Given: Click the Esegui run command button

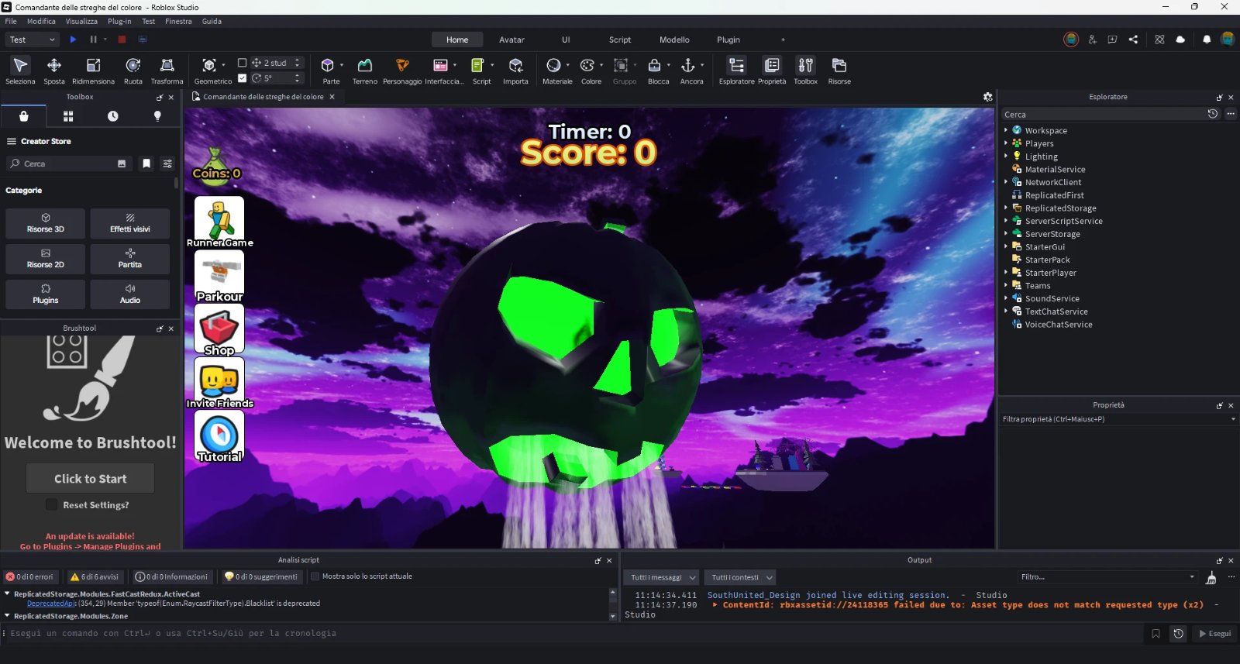Looking at the screenshot, I should (x=1214, y=634).
